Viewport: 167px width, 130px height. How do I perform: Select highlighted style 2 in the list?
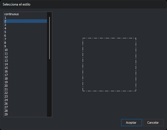25,21
